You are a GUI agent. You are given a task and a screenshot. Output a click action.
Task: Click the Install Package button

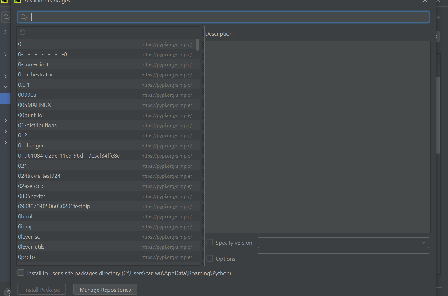(x=41, y=289)
